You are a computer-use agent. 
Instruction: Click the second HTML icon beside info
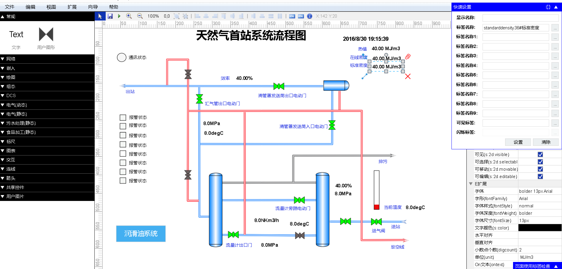pyautogui.click(x=301, y=16)
